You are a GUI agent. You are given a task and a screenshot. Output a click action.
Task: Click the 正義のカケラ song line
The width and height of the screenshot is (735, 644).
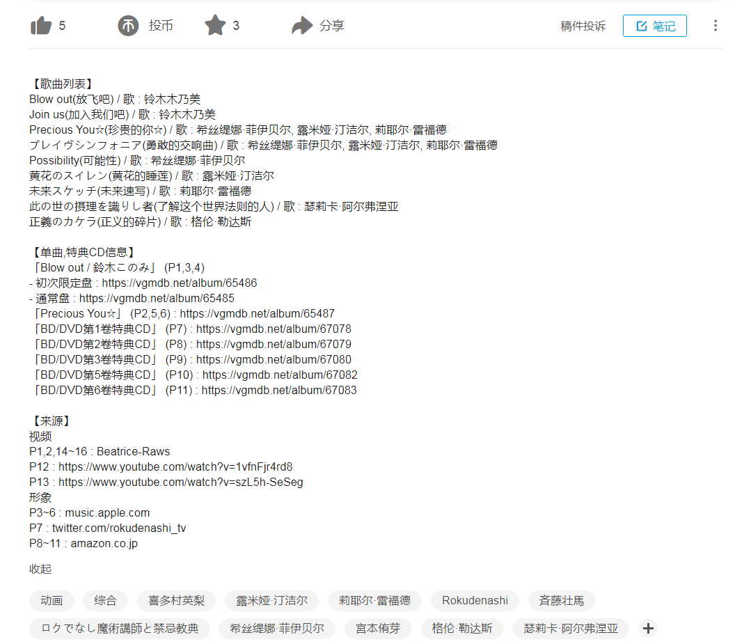[x=140, y=222]
